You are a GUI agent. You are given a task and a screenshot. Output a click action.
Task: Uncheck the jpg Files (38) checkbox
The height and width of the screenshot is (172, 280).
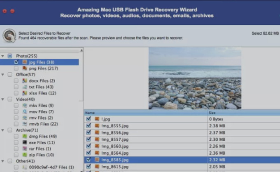(x=16, y=62)
